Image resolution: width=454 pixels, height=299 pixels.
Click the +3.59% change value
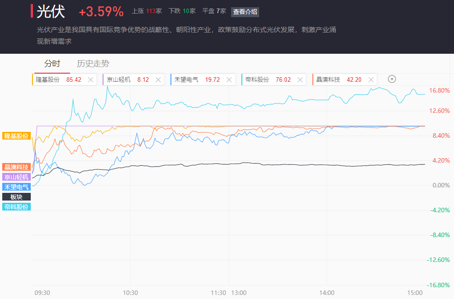(101, 12)
